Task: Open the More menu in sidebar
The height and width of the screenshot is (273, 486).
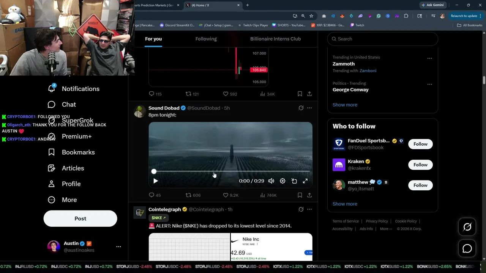Action: click(x=62, y=200)
